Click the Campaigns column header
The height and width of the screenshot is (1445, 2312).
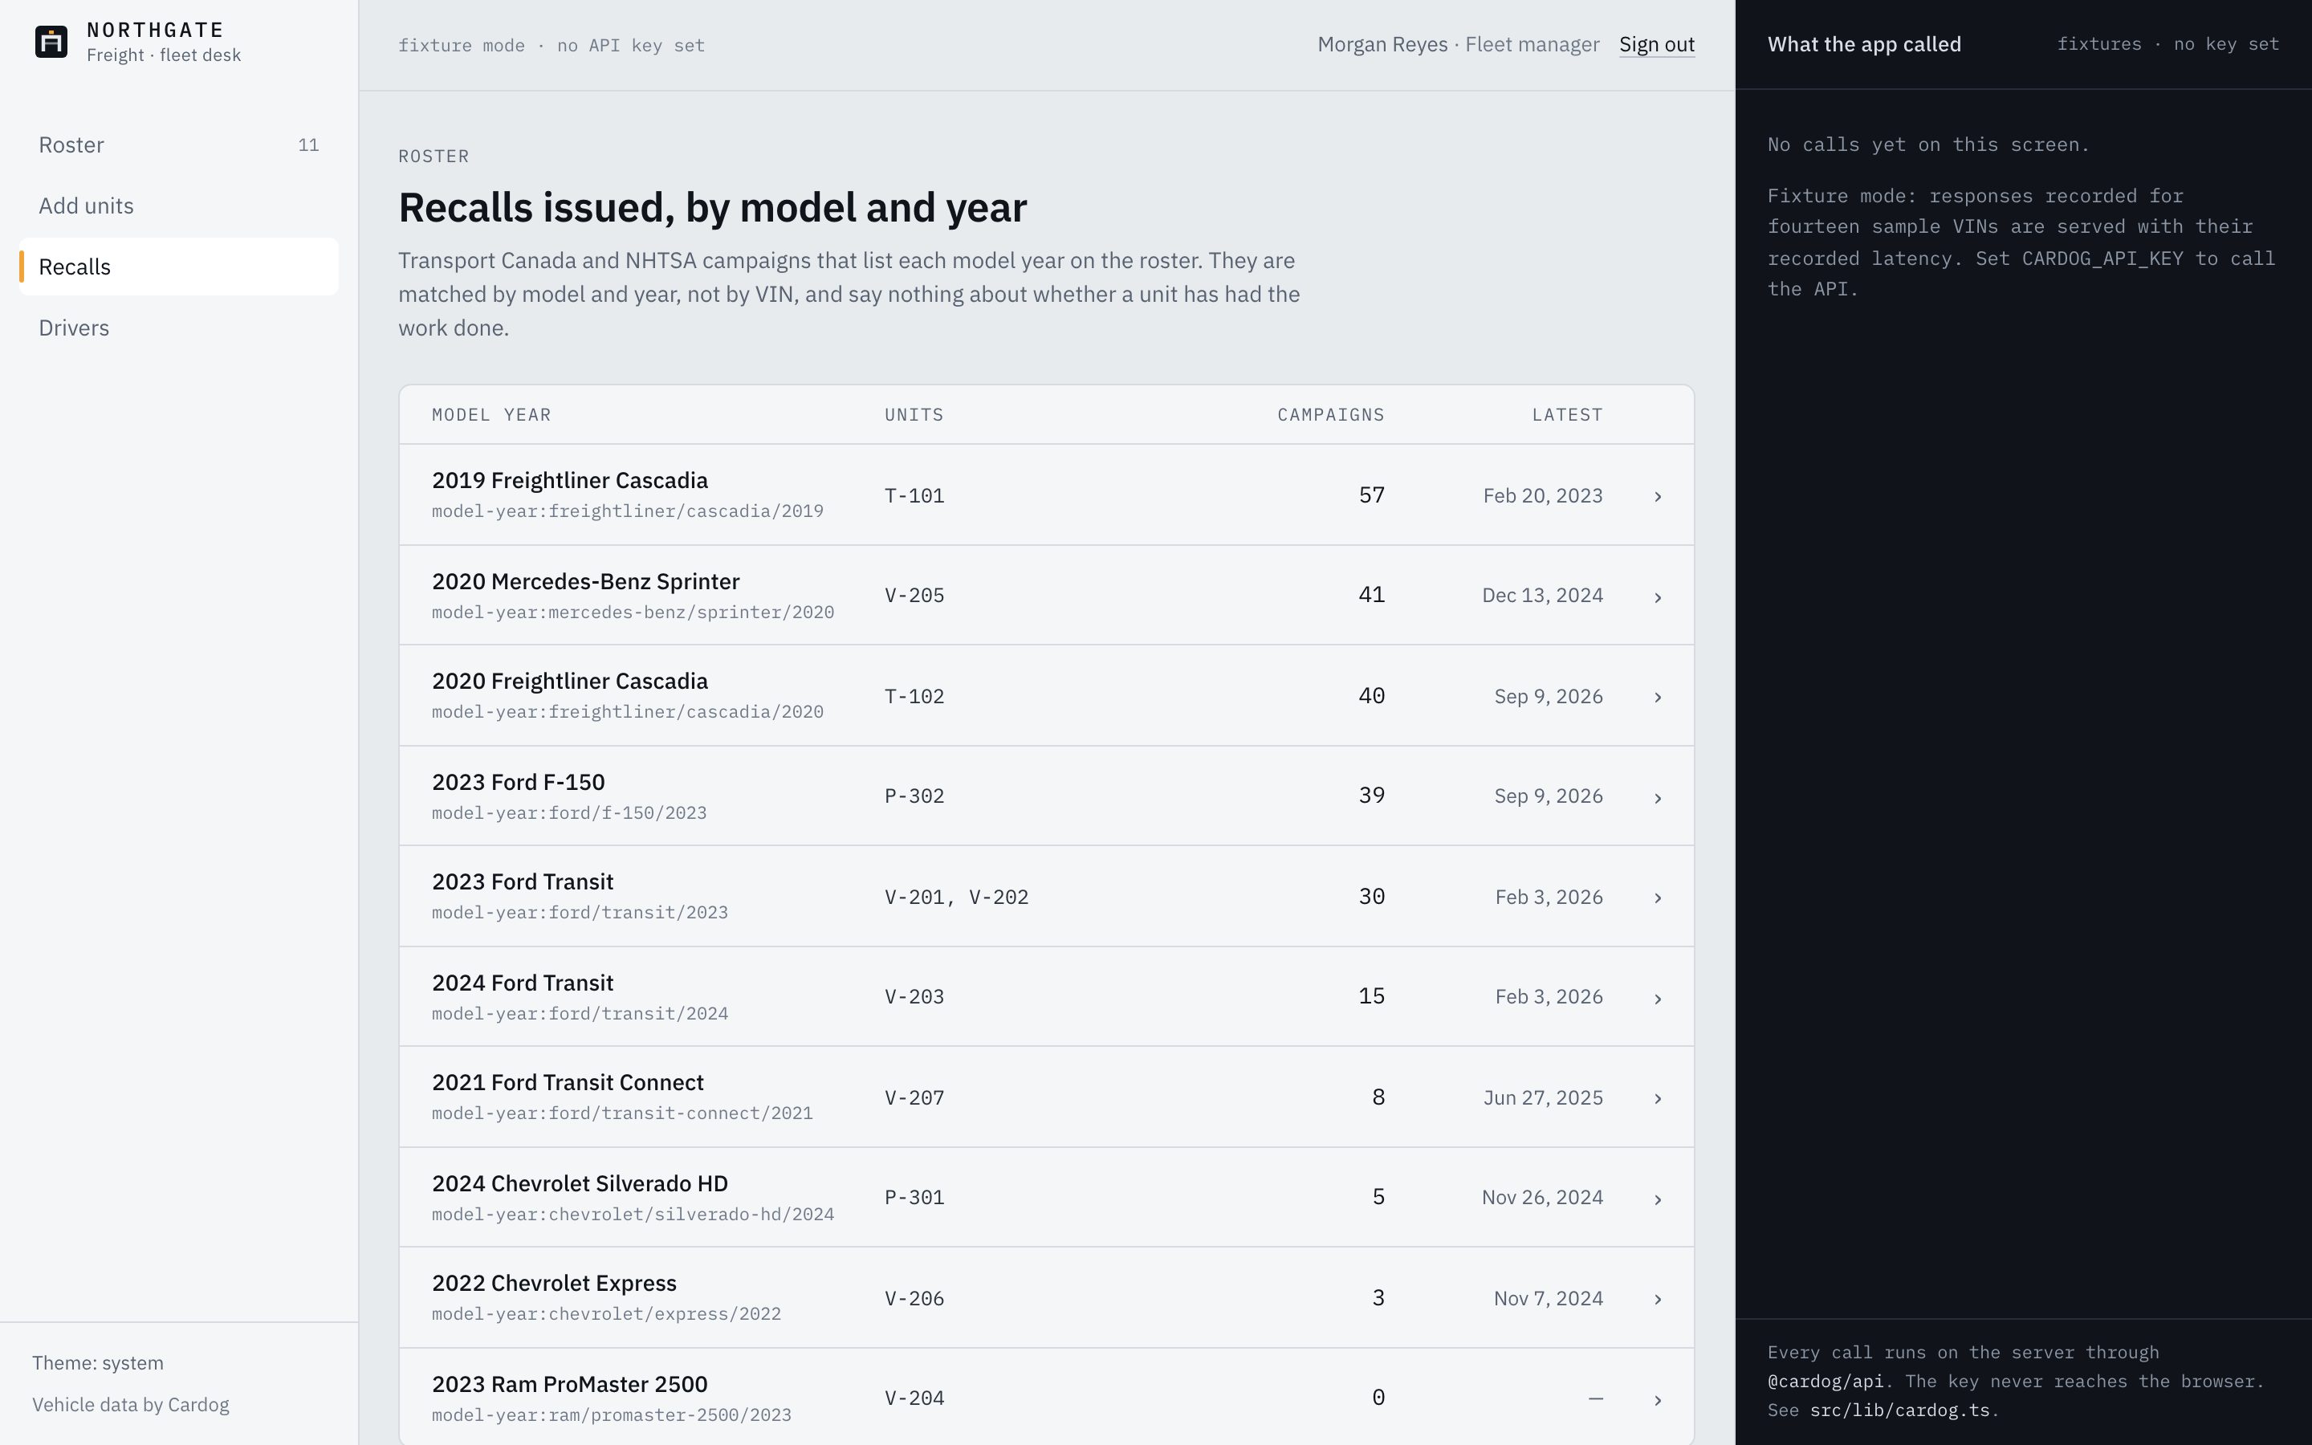[1331, 415]
